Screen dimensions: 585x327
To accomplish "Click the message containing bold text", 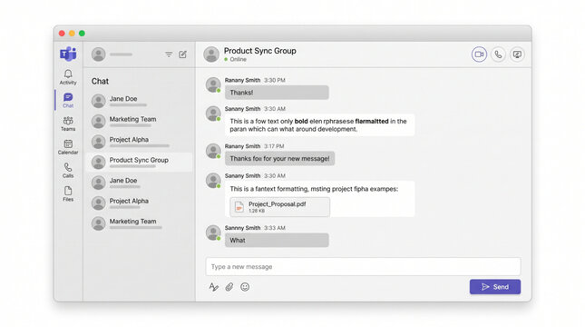I will coord(319,124).
